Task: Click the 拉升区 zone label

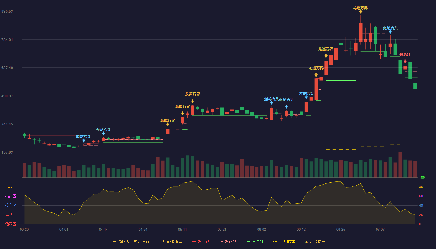Action: click(11, 205)
